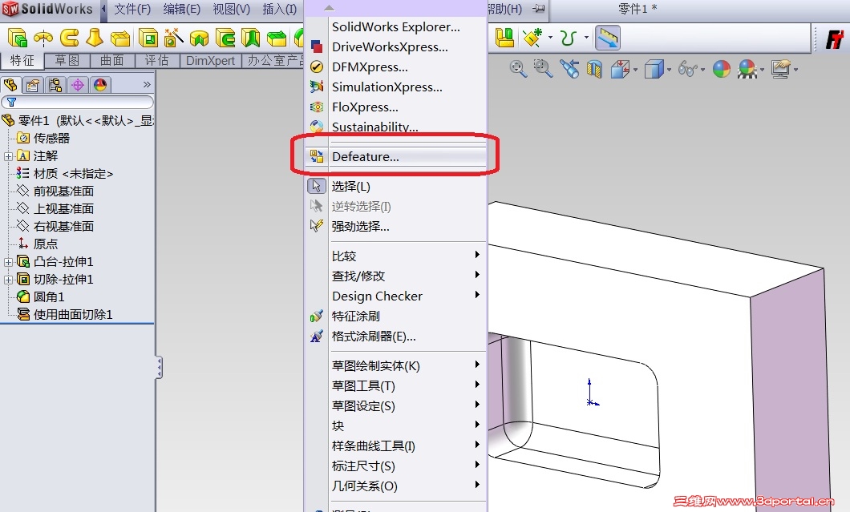Select the Lofted Boss/Base tool
Image resolution: width=850 pixels, height=512 pixels.
point(95,38)
